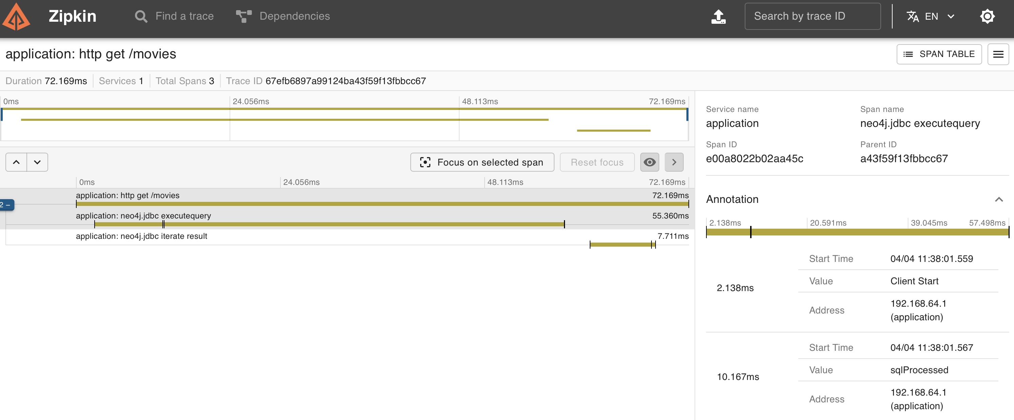Collapse the Annotation section
1014x420 pixels.
tap(999, 199)
